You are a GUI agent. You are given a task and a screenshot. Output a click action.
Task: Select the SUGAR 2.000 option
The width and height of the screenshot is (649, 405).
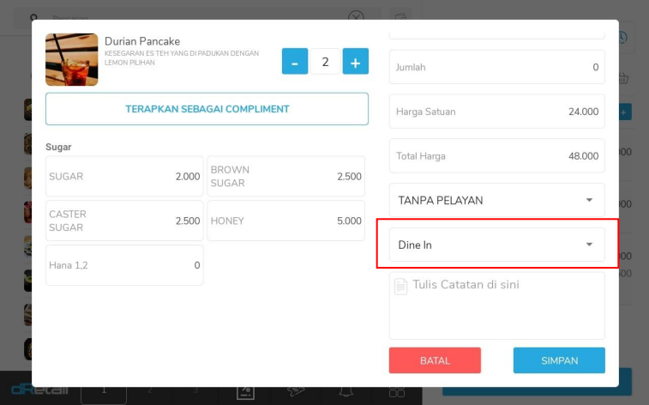point(124,177)
